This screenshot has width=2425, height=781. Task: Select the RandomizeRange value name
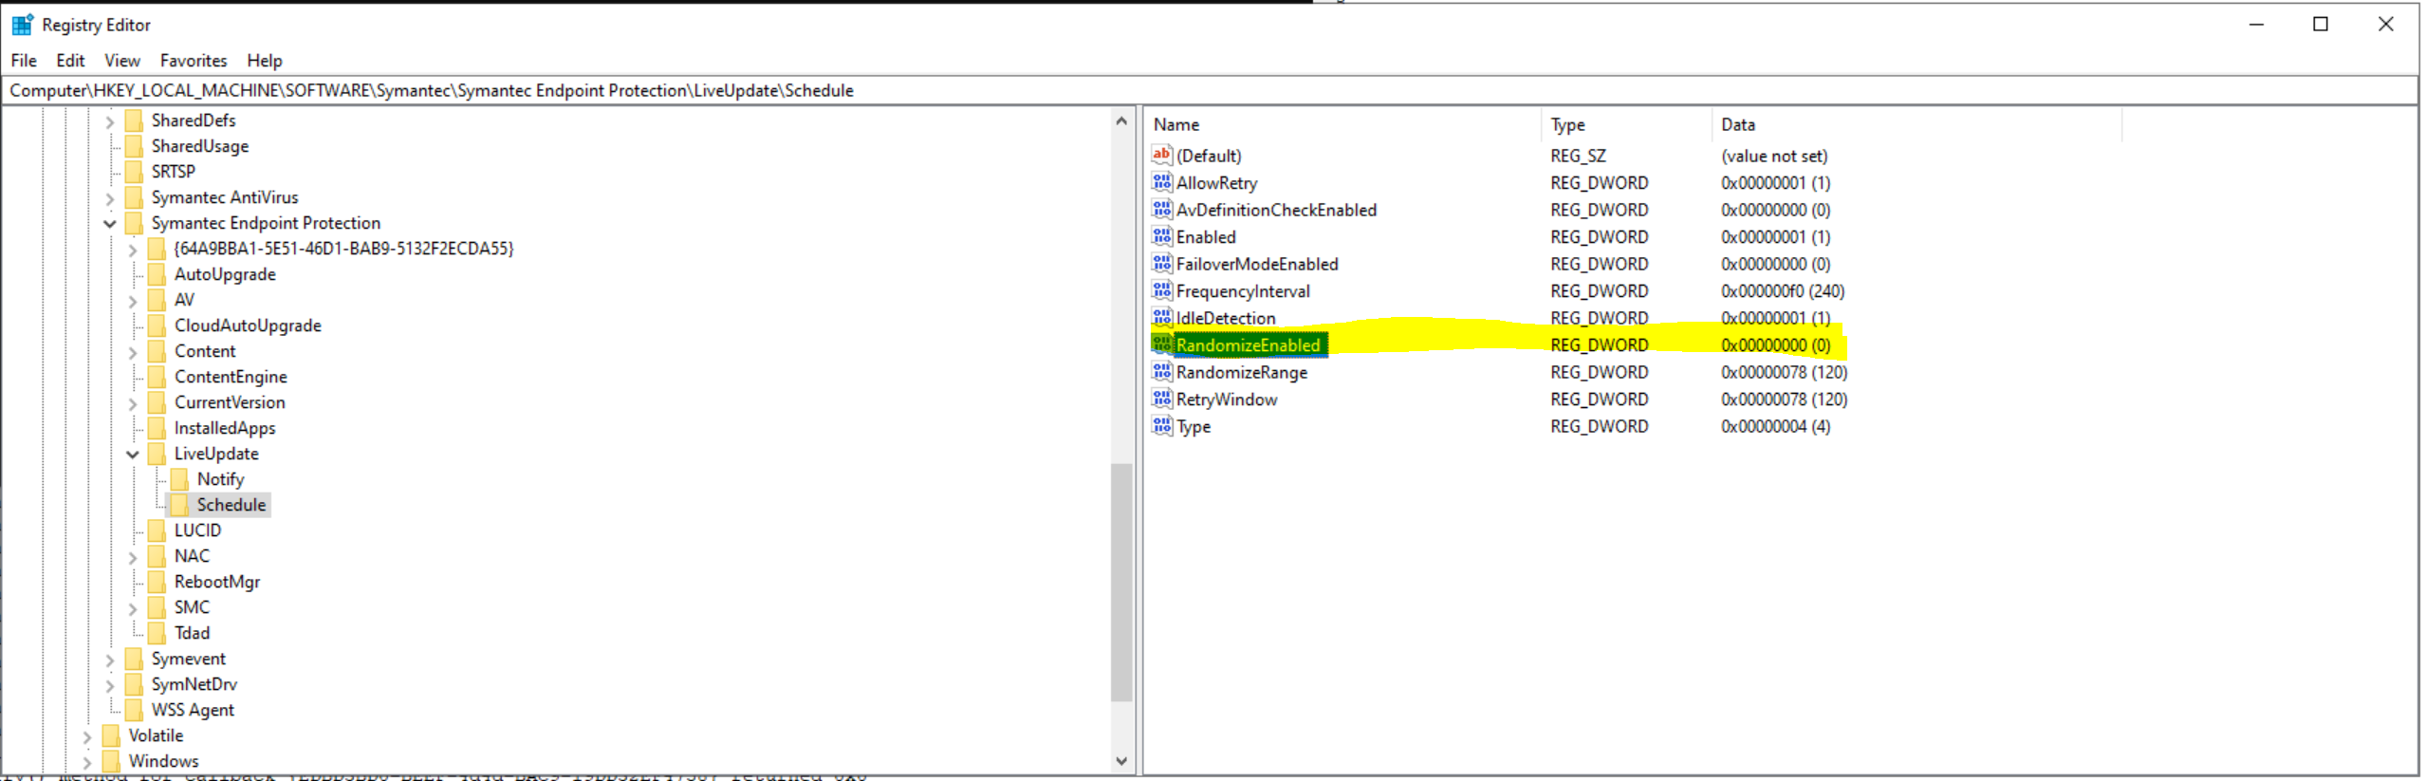point(1242,372)
